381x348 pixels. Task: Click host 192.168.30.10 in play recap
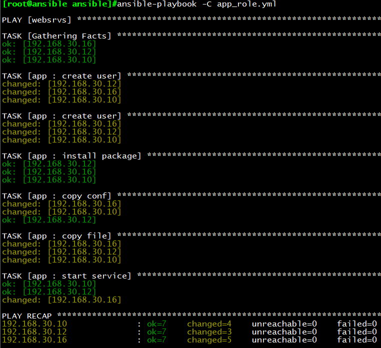[x=34, y=324]
